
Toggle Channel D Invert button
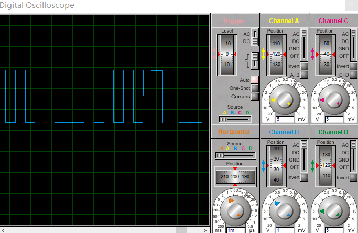[353, 177]
